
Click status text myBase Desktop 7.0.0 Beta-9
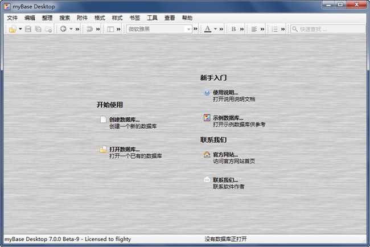pyautogui.click(x=42, y=239)
